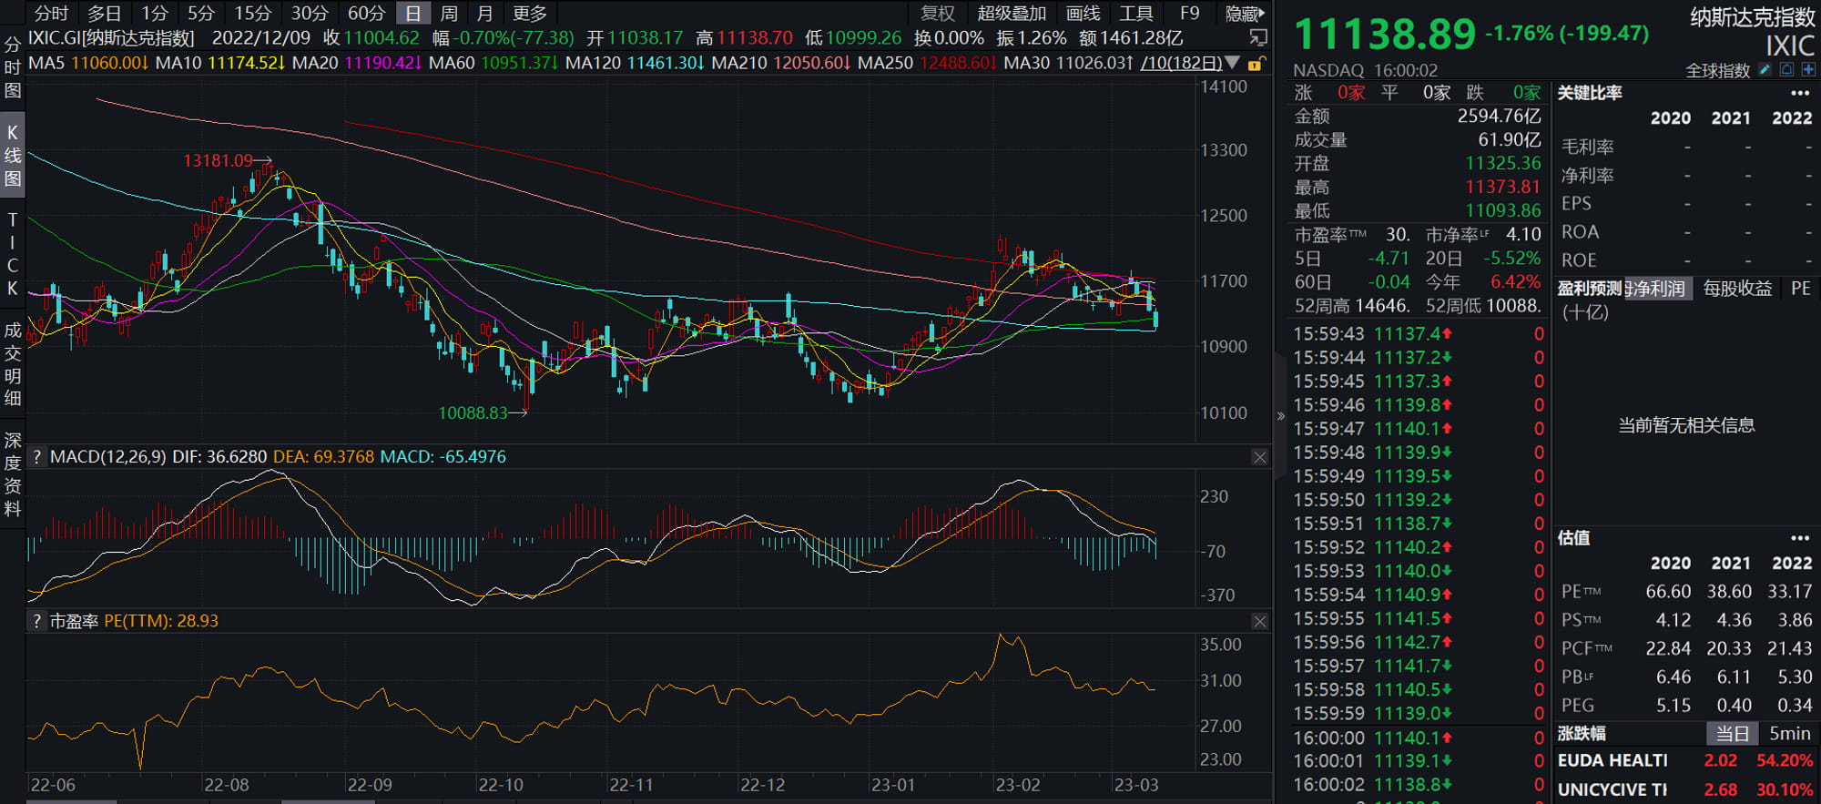Close the 市盈率 PE indicator panel

click(x=1259, y=621)
